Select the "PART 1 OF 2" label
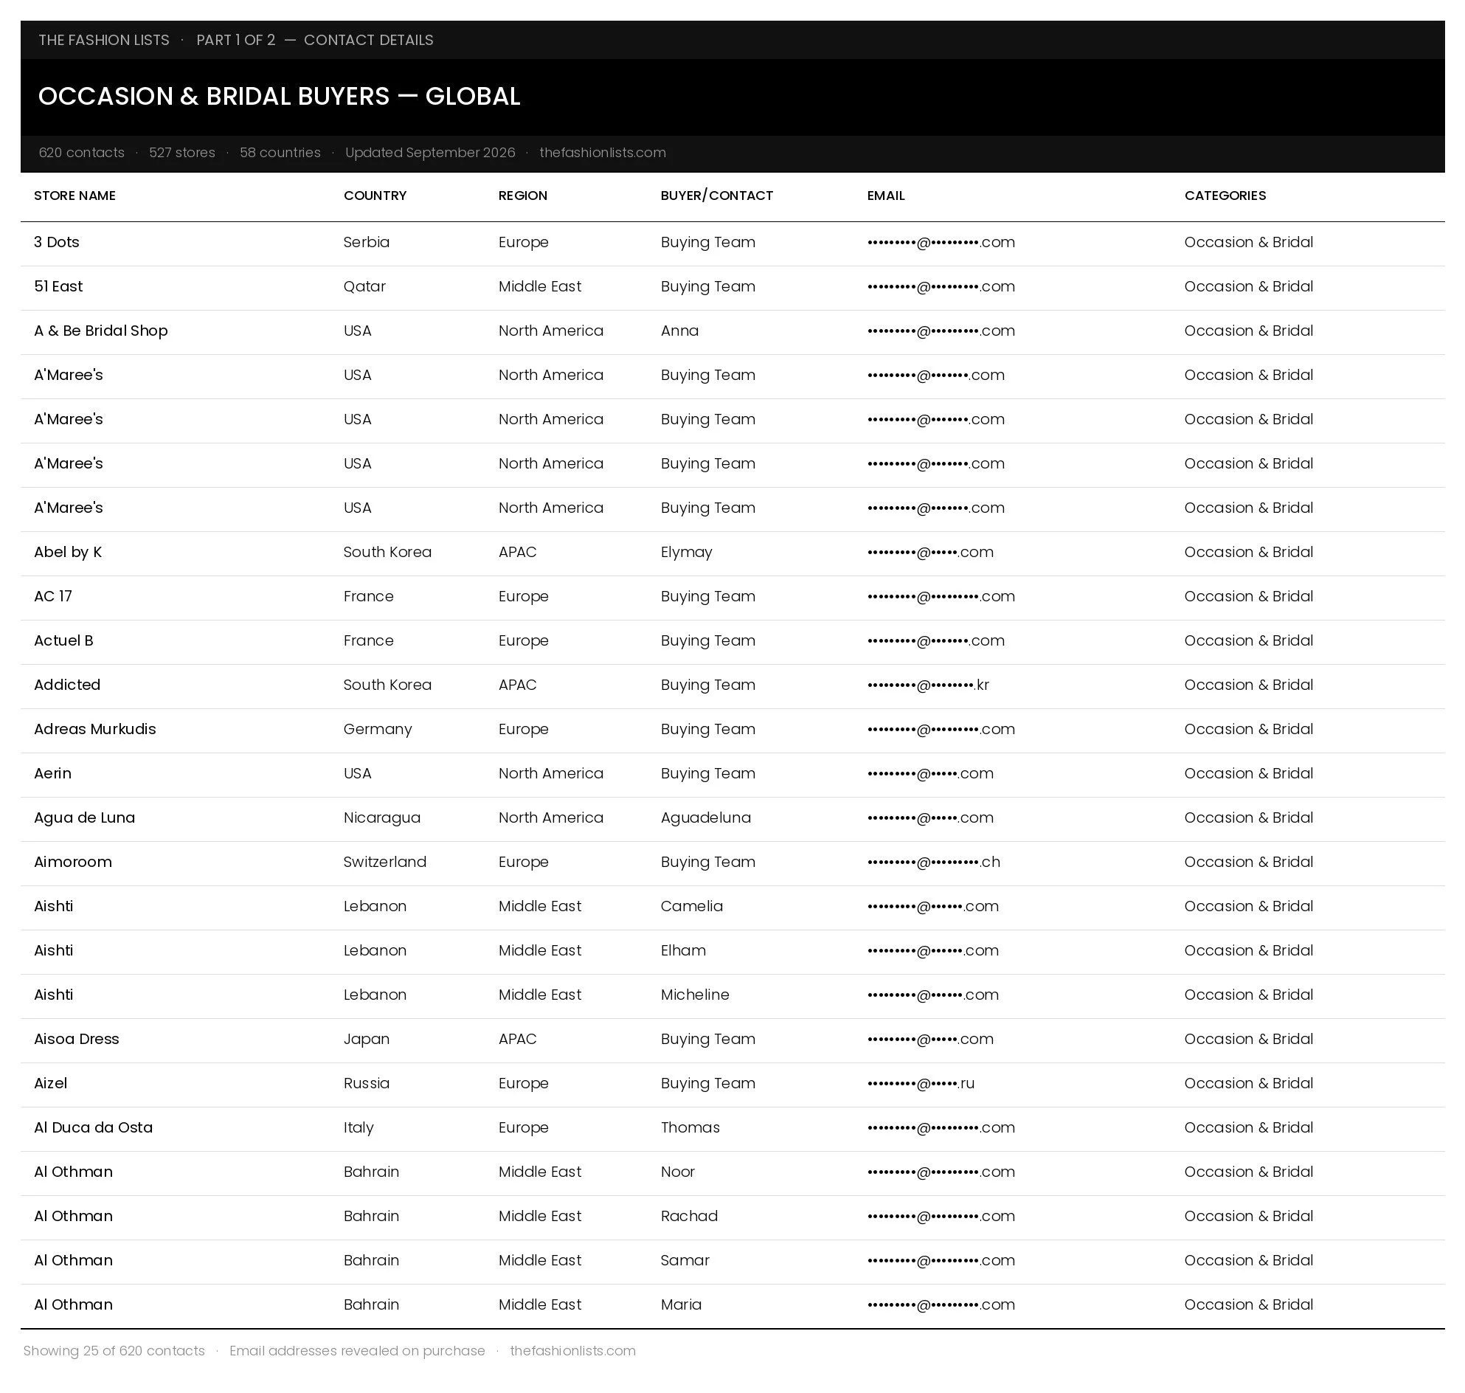The height and width of the screenshot is (1393, 1465). click(235, 40)
